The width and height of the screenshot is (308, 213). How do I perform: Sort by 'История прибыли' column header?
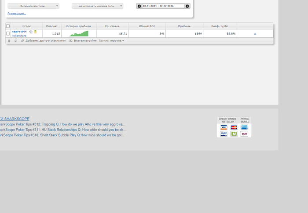(79, 26)
